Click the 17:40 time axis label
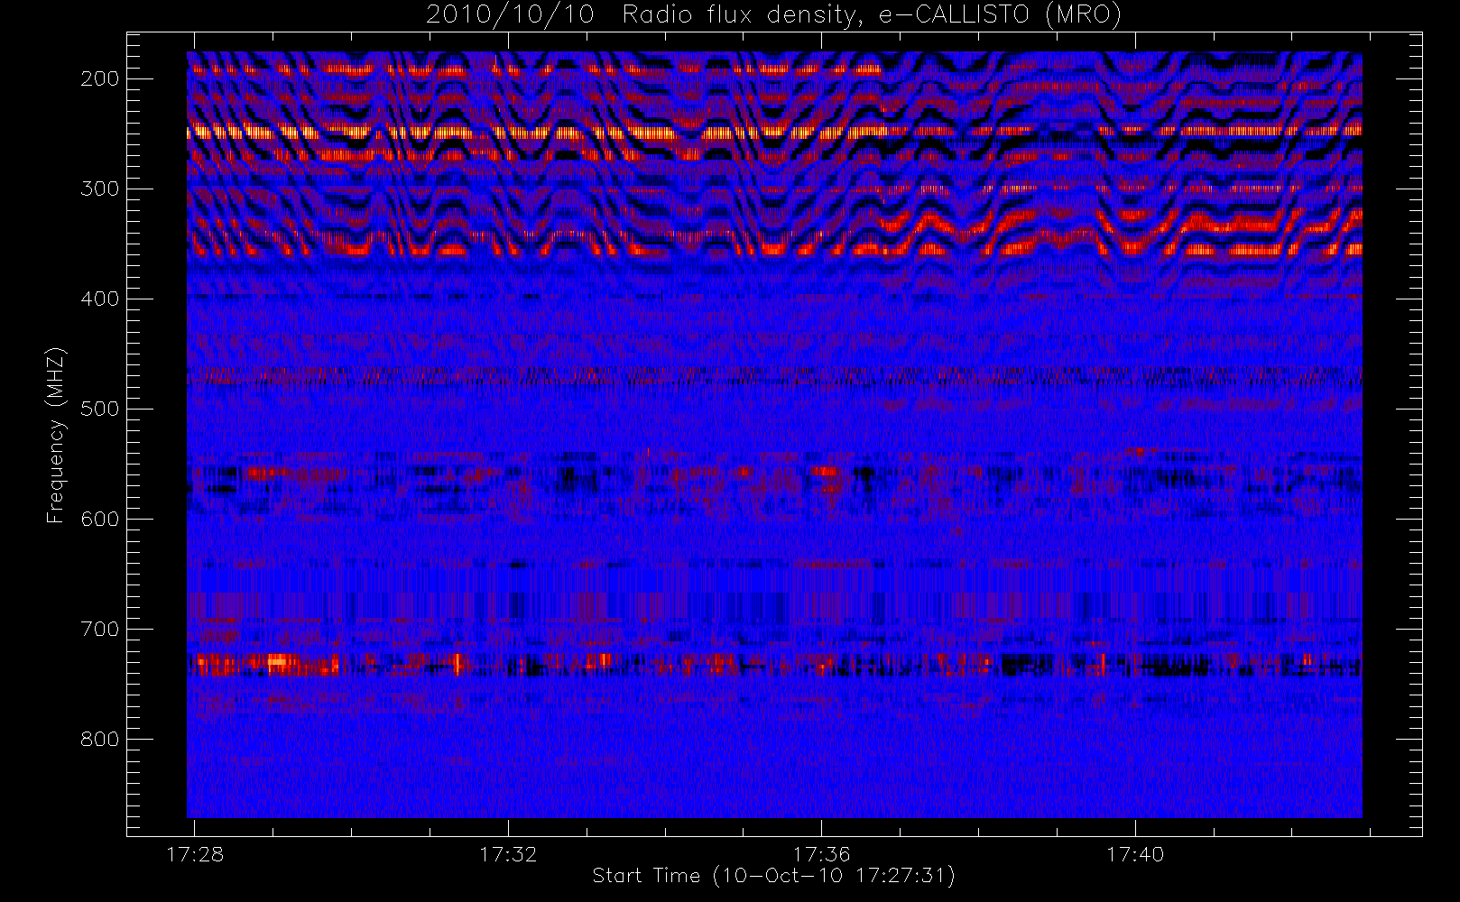1460x902 pixels. 1135,854
